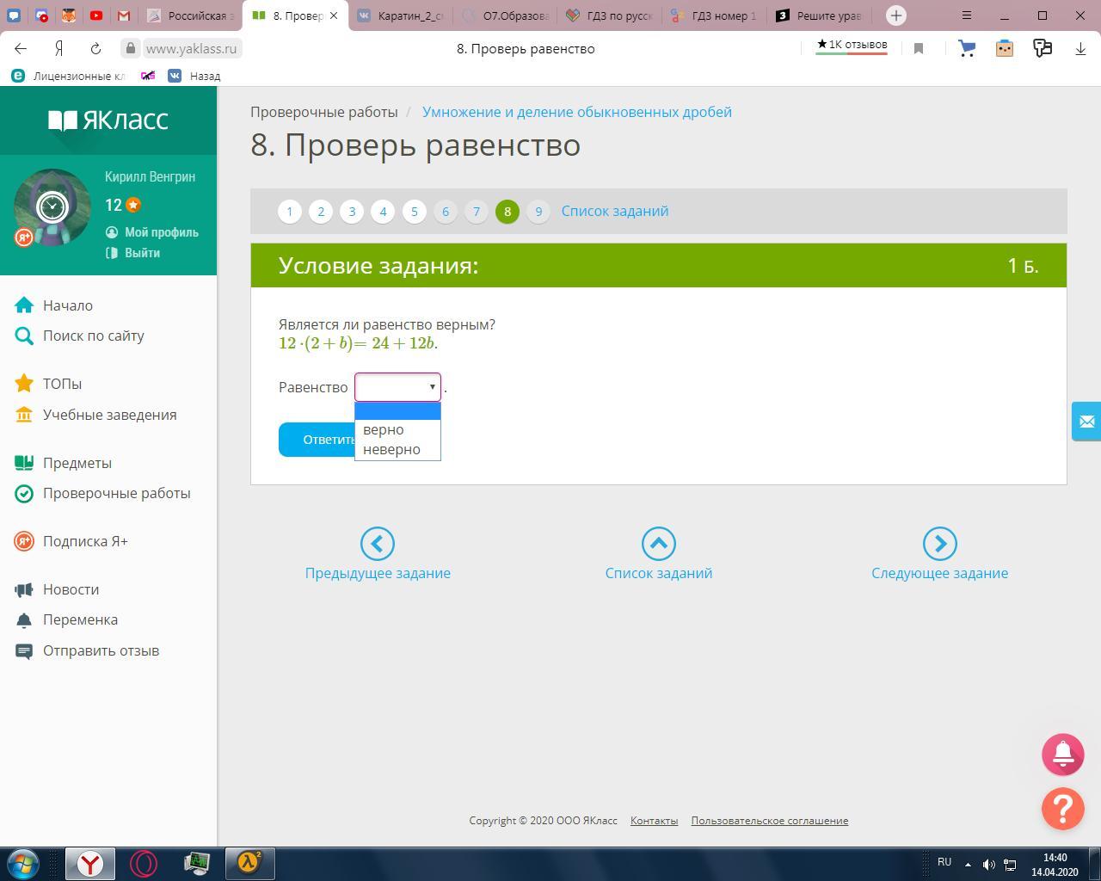Open the envelope feedback side tab
Viewport: 1101px width, 881px height.
(1086, 422)
